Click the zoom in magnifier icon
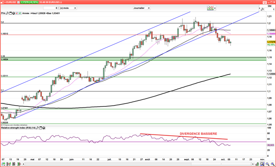The width and height of the screenshot is (276, 167). (273, 164)
